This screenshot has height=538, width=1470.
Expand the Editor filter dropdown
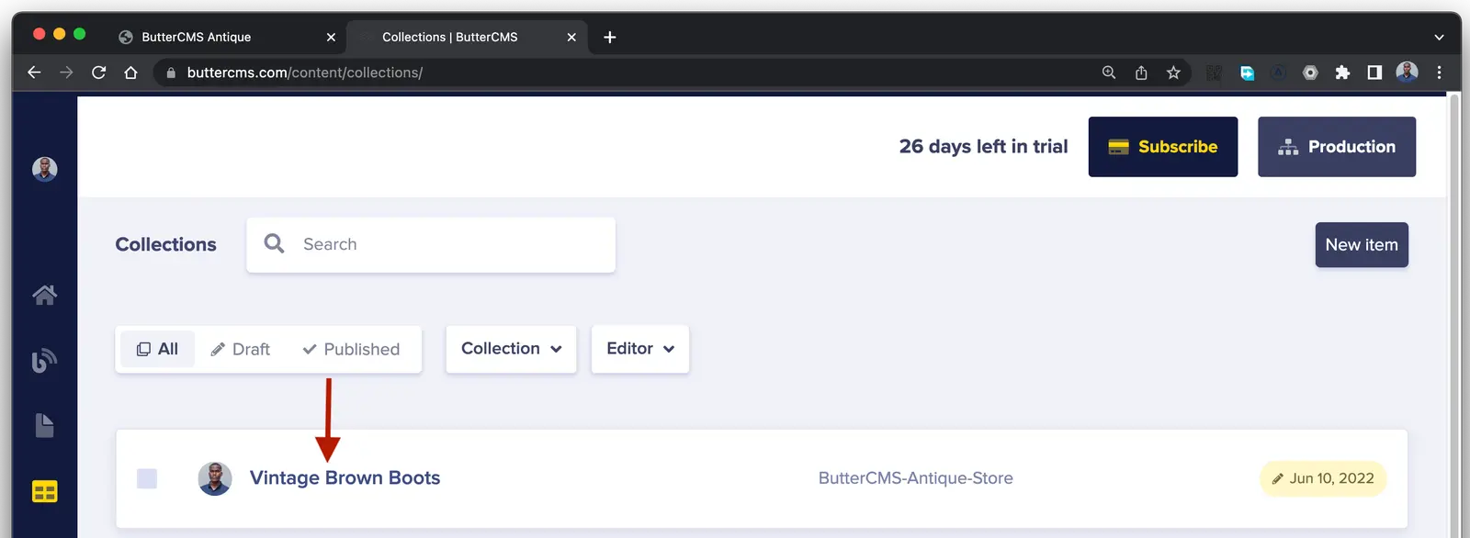click(640, 349)
